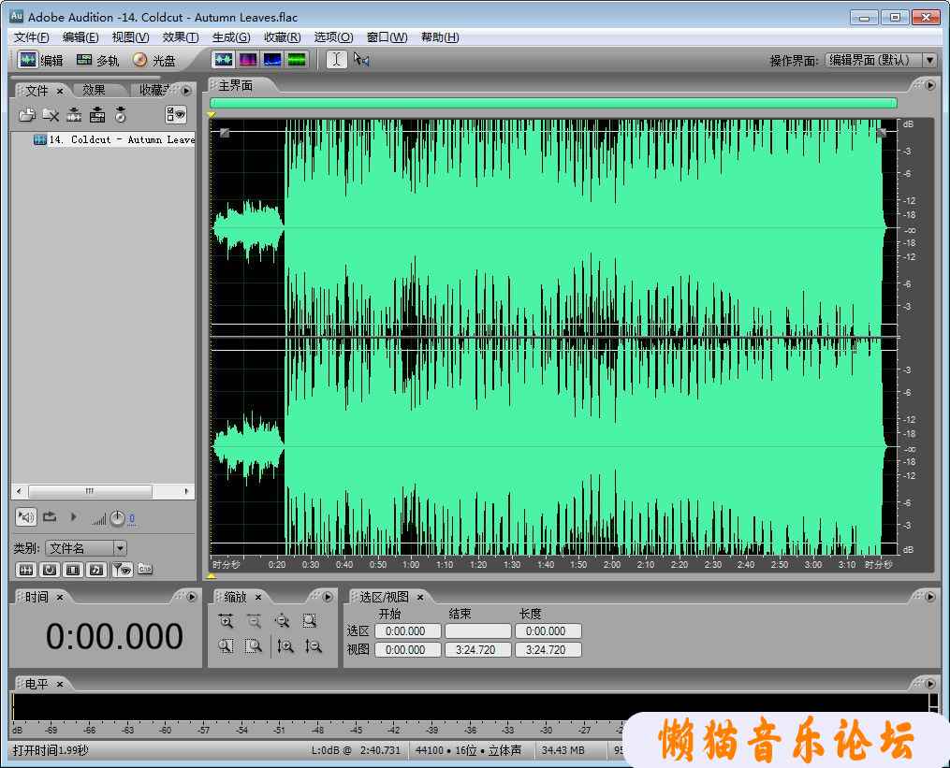Screen dimensions: 950x768
Task: Click the green zoom navigation bar
Action: pos(553,103)
